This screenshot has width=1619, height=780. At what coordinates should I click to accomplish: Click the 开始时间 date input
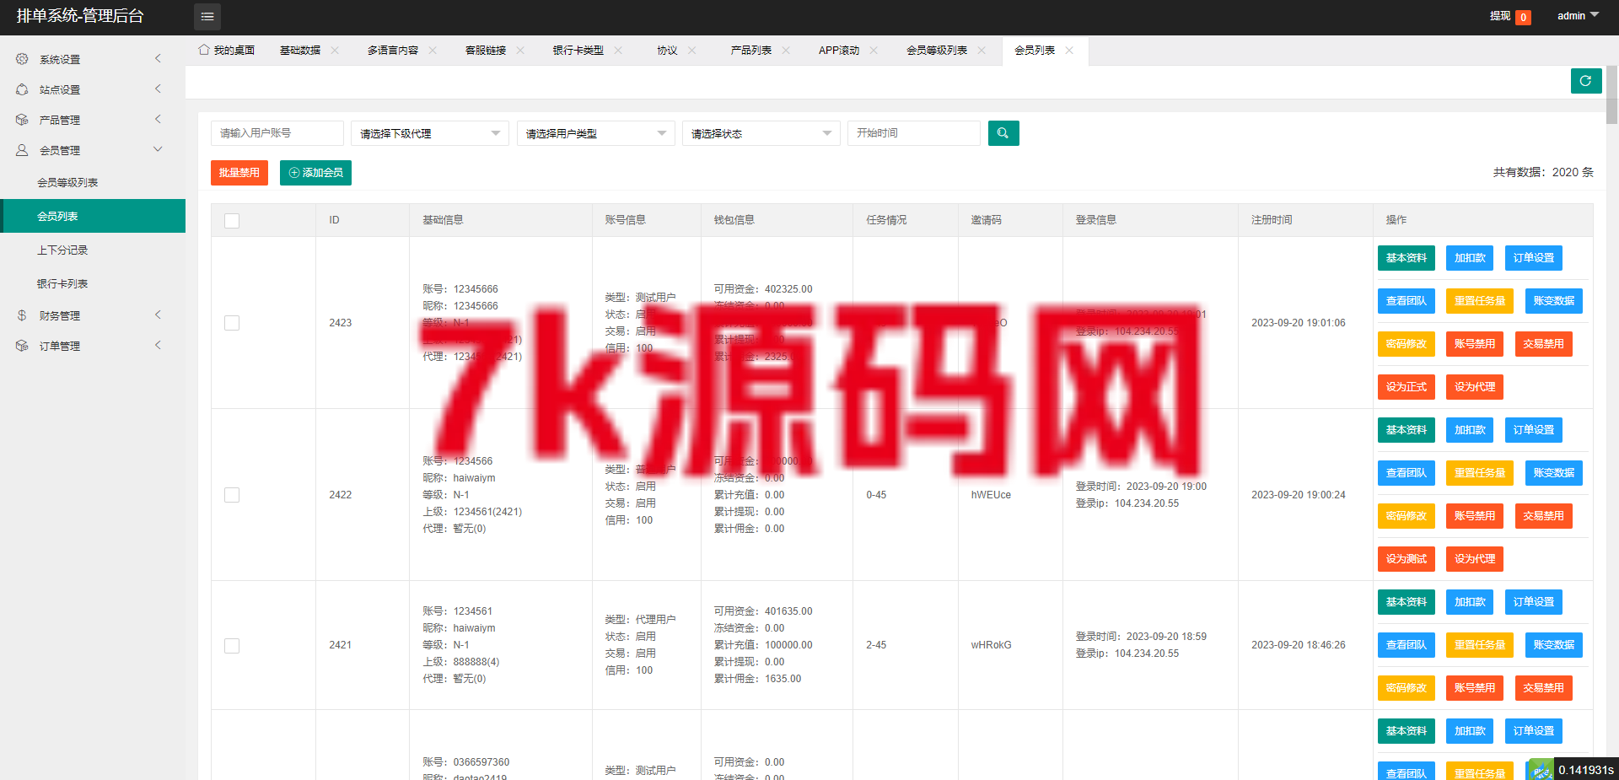[914, 133]
